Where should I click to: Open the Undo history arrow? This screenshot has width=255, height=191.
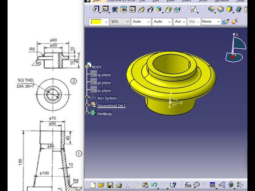[158, 188]
